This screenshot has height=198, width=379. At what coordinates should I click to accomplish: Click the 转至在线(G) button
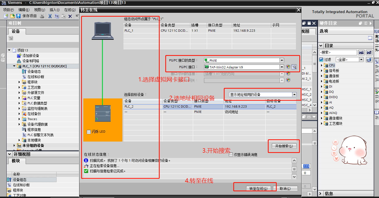coord(258,189)
